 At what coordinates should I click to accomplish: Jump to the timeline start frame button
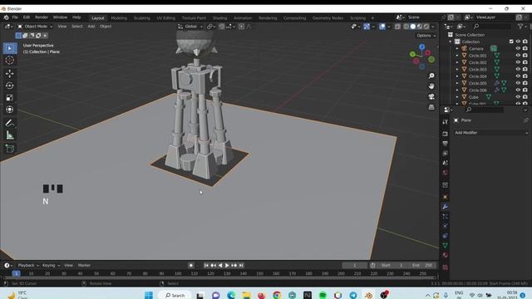pos(206,266)
